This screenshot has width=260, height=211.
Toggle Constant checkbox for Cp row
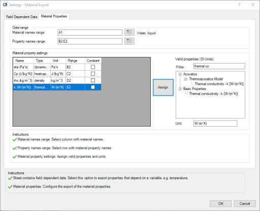[93, 74]
